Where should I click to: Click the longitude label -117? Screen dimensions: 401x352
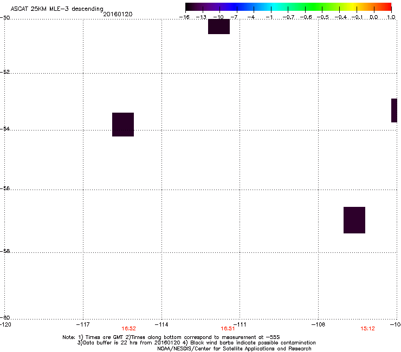pos(83,324)
